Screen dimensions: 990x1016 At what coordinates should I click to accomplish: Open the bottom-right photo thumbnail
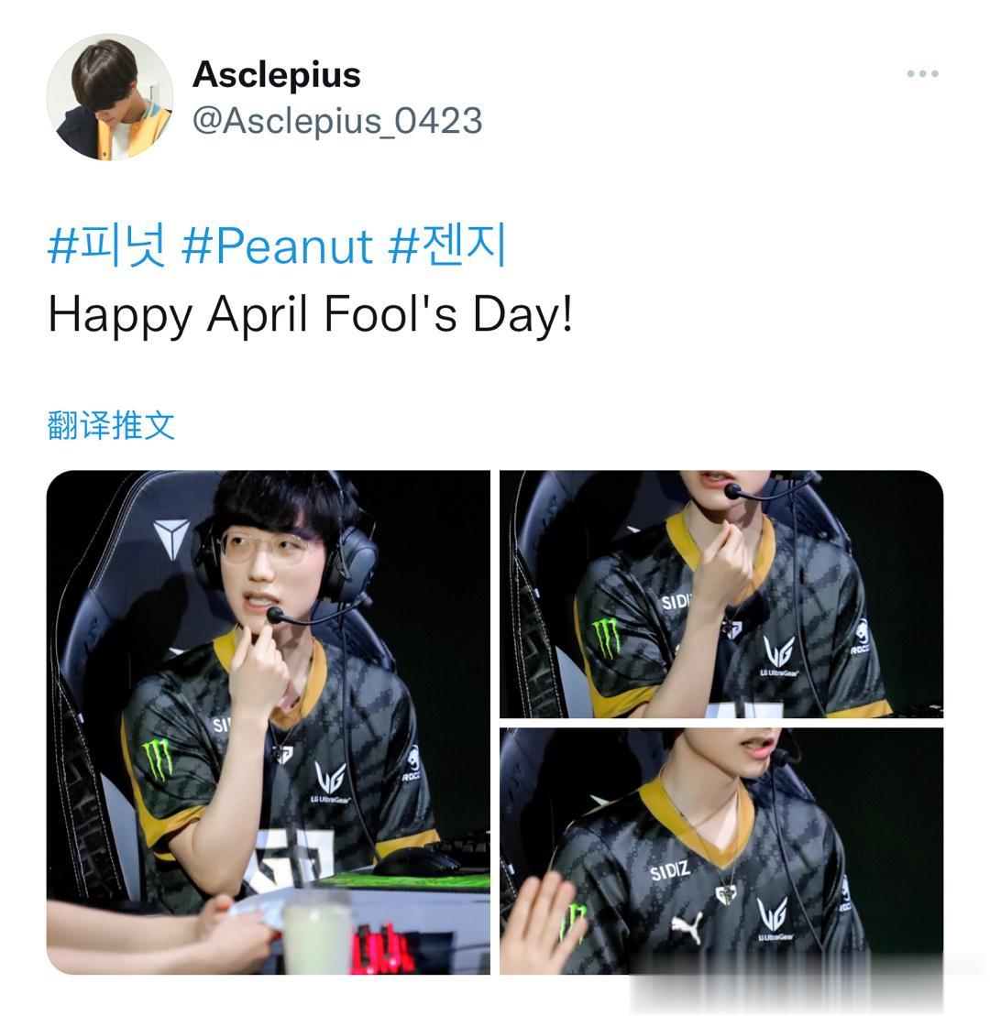[721, 851]
